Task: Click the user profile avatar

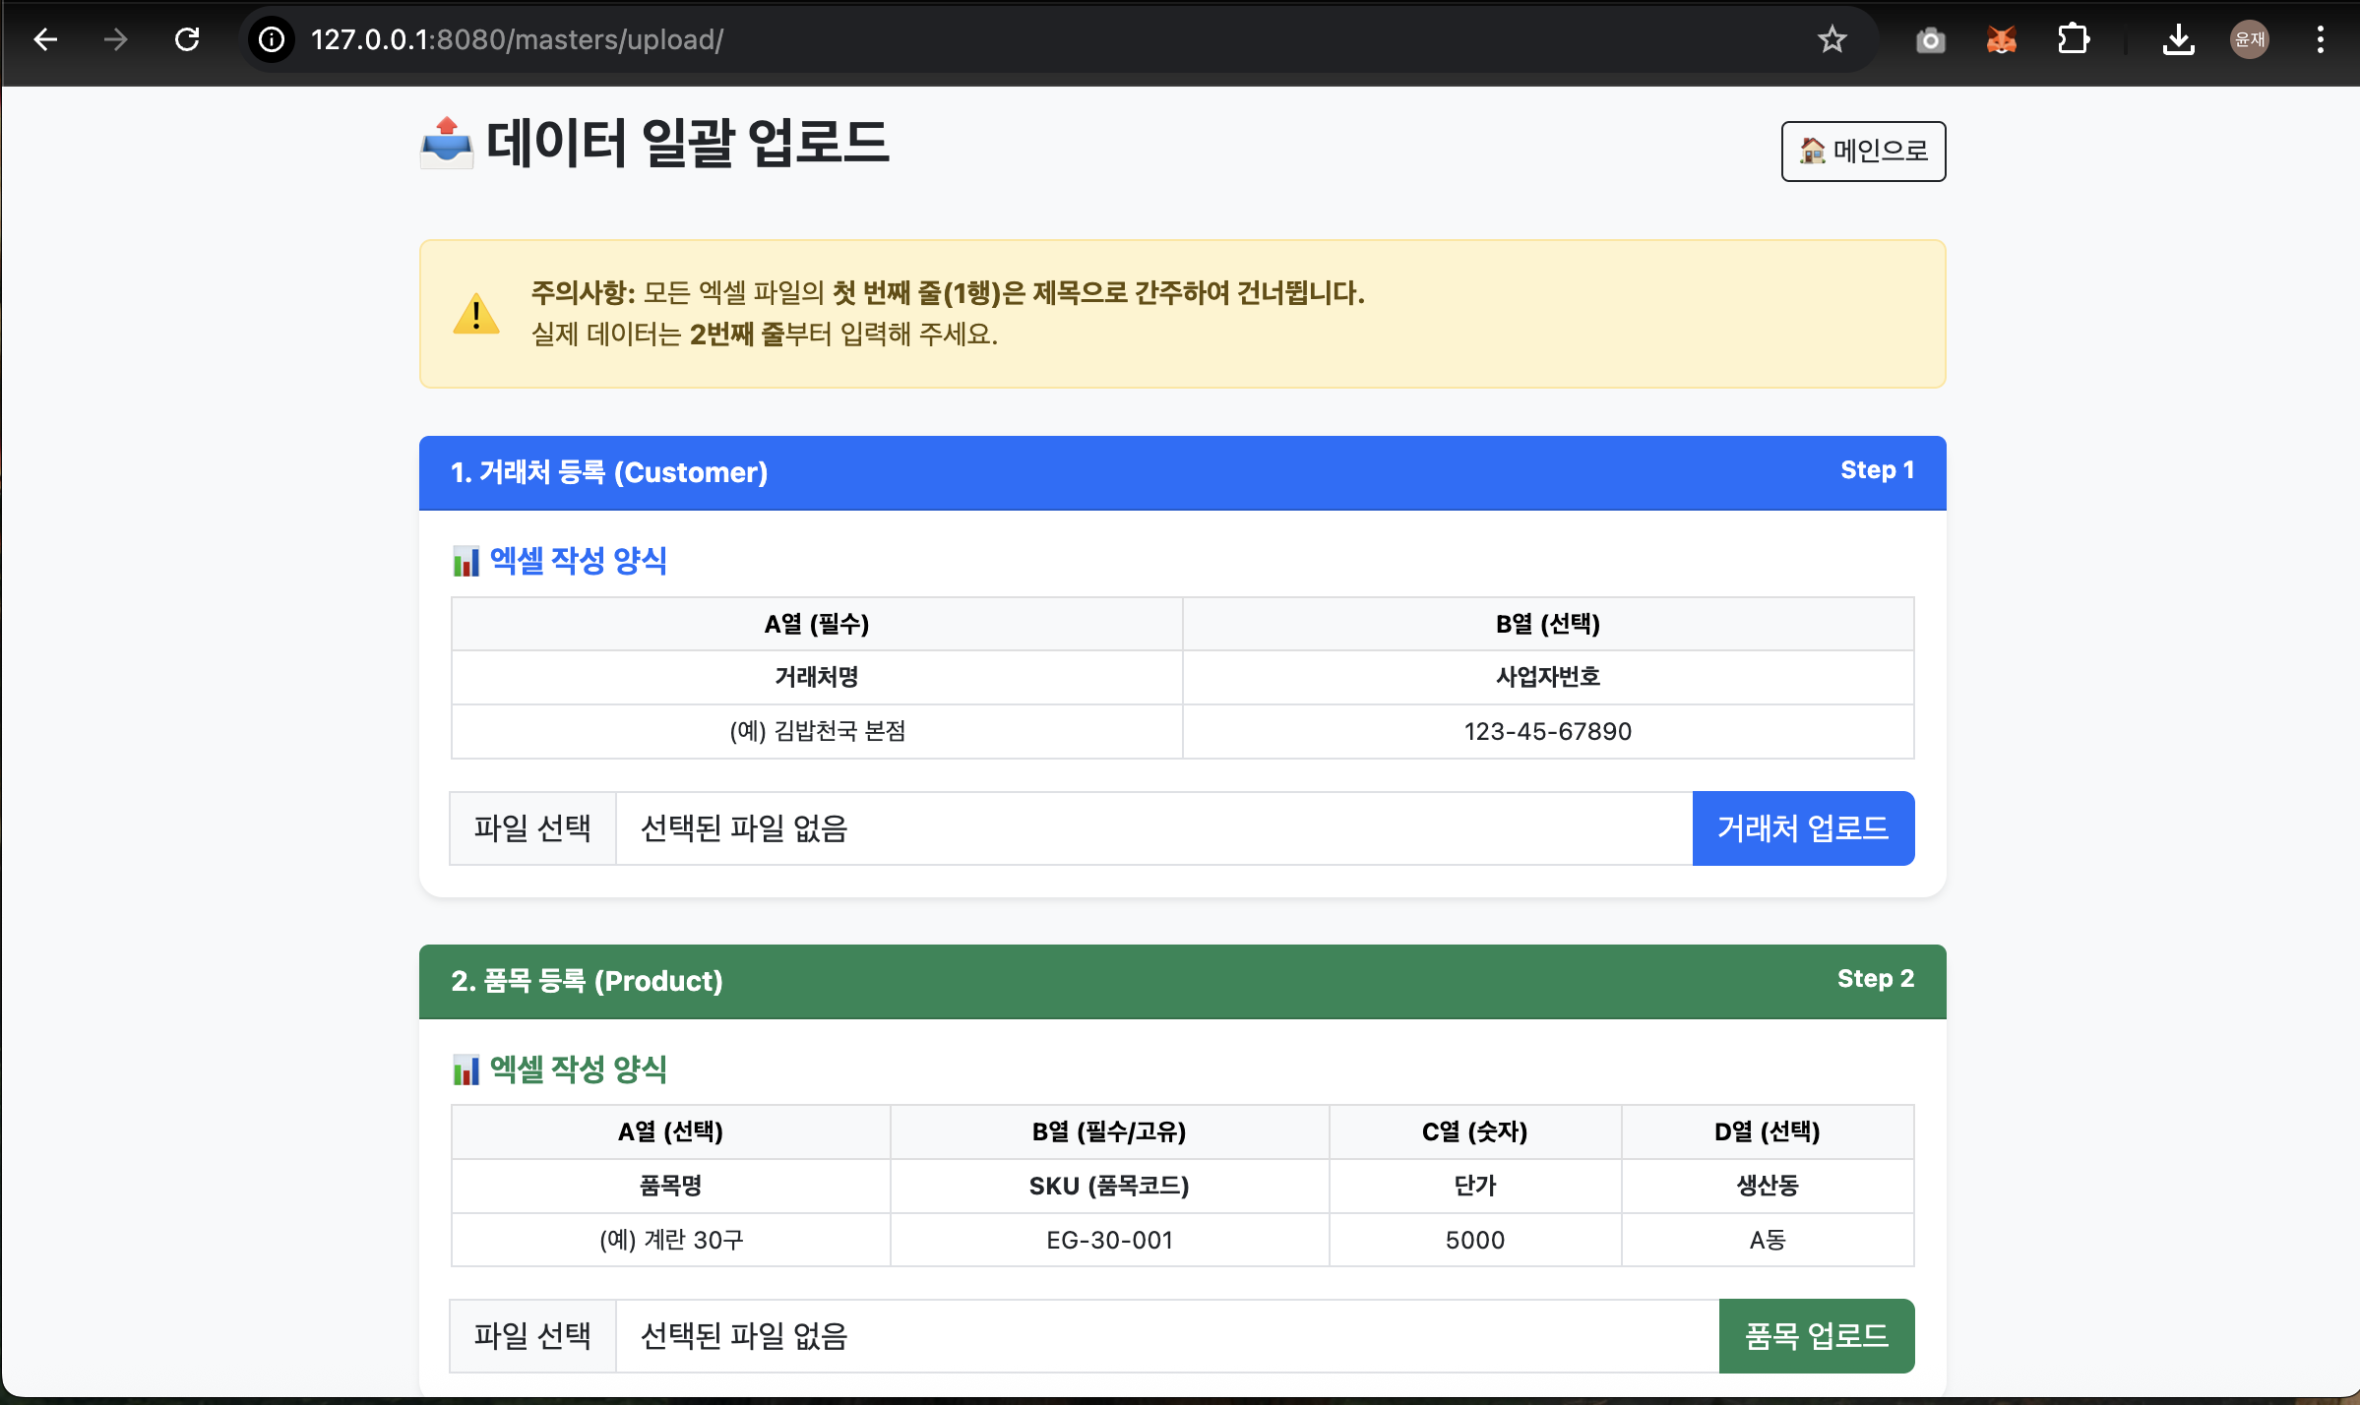Action: pos(2250,39)
